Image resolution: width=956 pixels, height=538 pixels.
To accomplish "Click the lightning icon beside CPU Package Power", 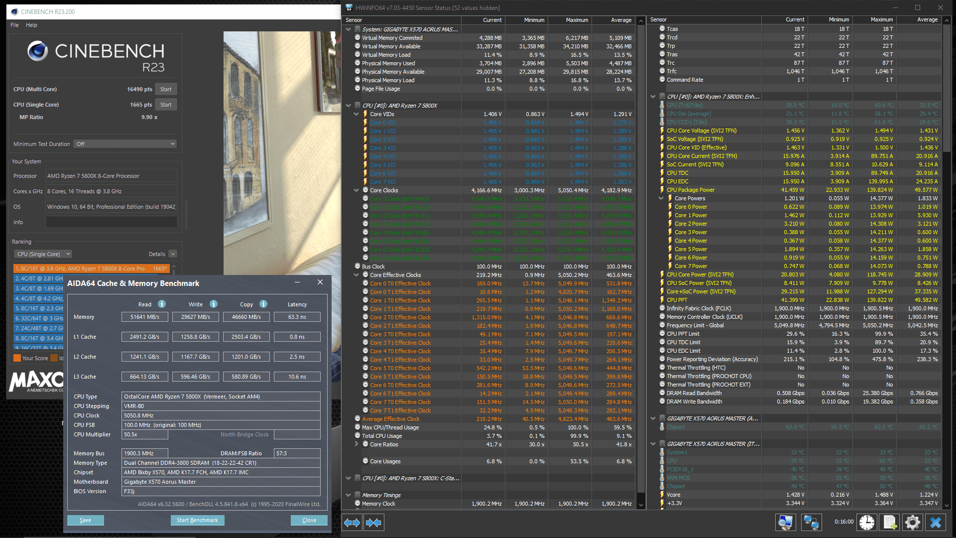I will (x=662, y=190).
